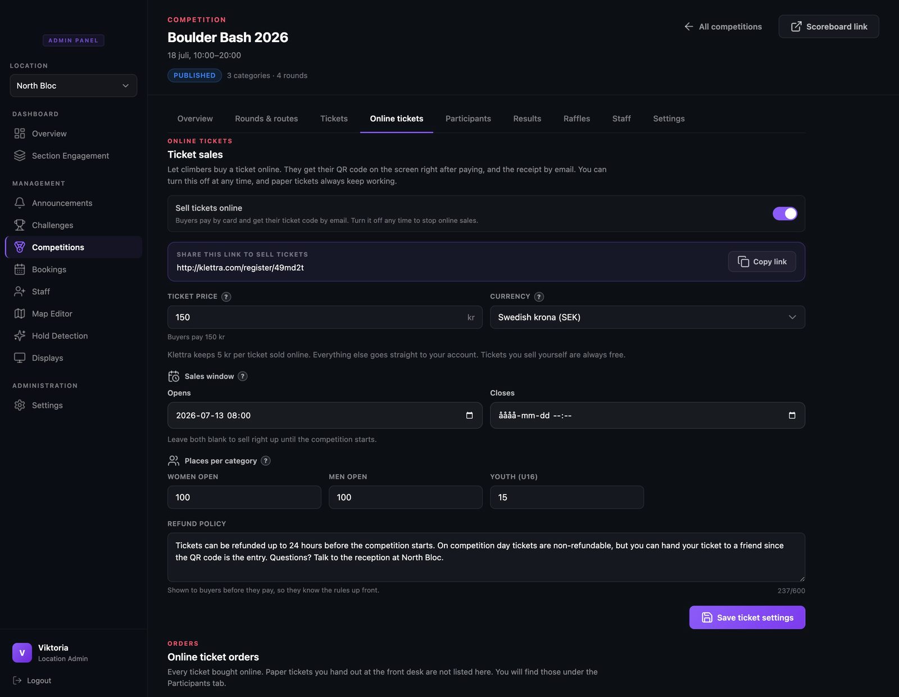Screen dimensions: 899x697
Task: Click the PUBLISHED status badge
Action: tap(194, 75)
